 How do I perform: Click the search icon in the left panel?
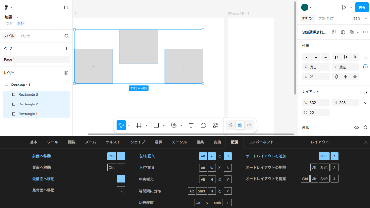coord(67,36)
